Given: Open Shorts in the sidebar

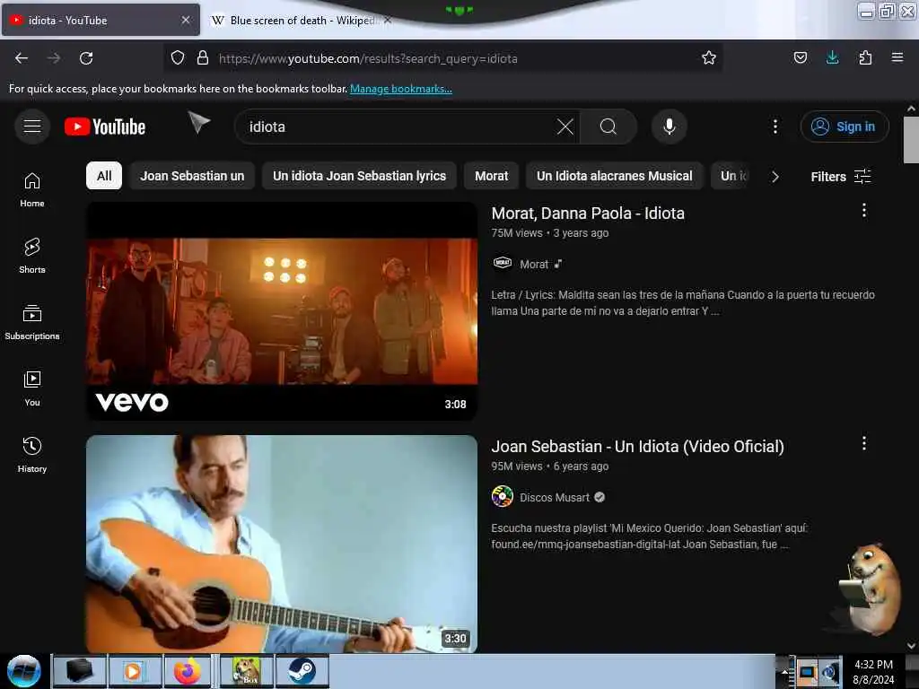Looking at the screenshot, I should point(32,256).
